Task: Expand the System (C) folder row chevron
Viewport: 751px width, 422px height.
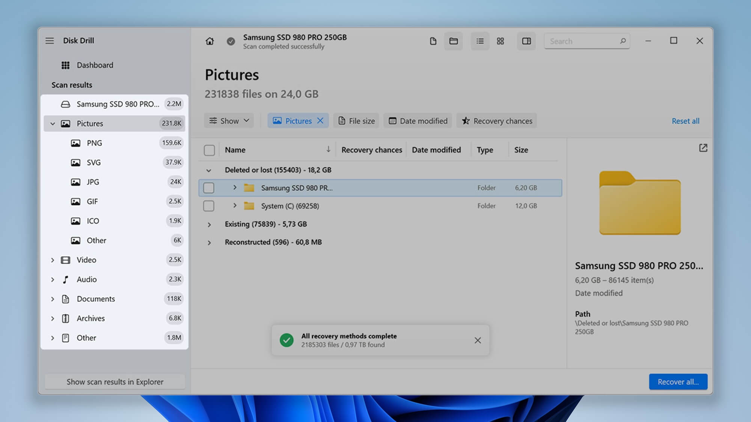Action: 235,206
